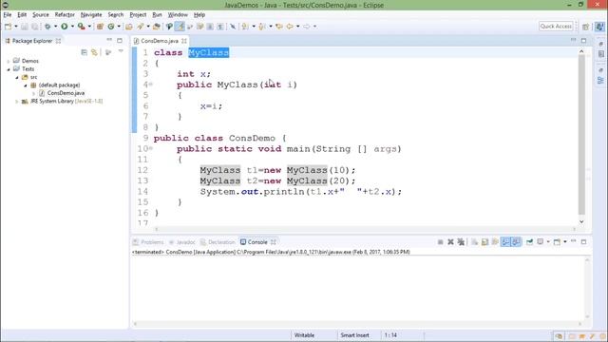Image resolution: width=608 pixels, height=342 pixels.
Task: Open the New wizard dropdown arrow
Action: pyautogui.click(x=15, y=27)
